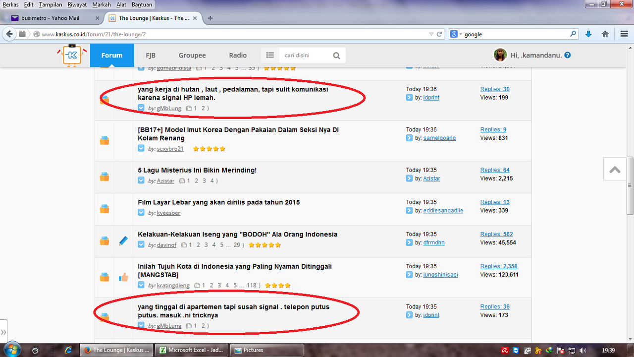The image size is (634, 357).
Task: Open the Riwayat menu
Action: point(77,4)
